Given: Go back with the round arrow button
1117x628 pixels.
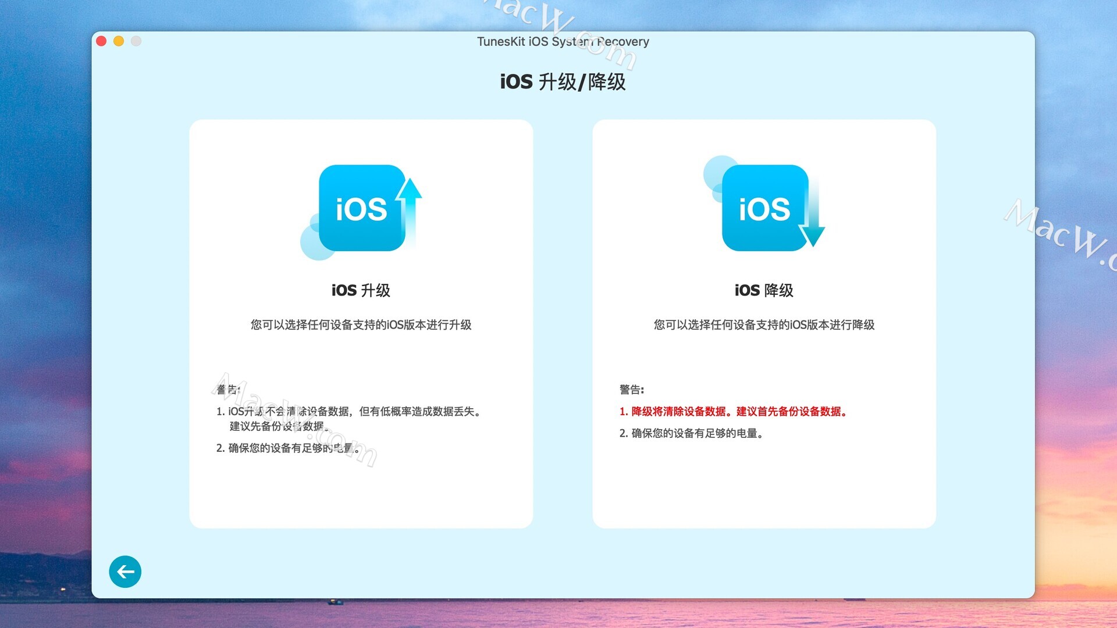Looking at the screenshot, I should click(125, 572).
